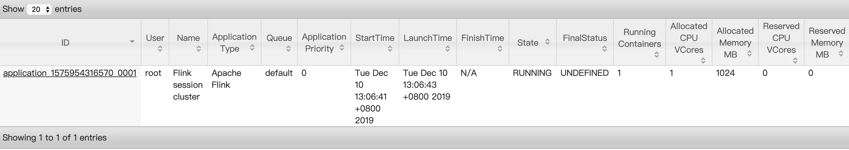Sort by Reserved Memory MB arrows
This screenshot has height=150, width=849.
(841, 53)
